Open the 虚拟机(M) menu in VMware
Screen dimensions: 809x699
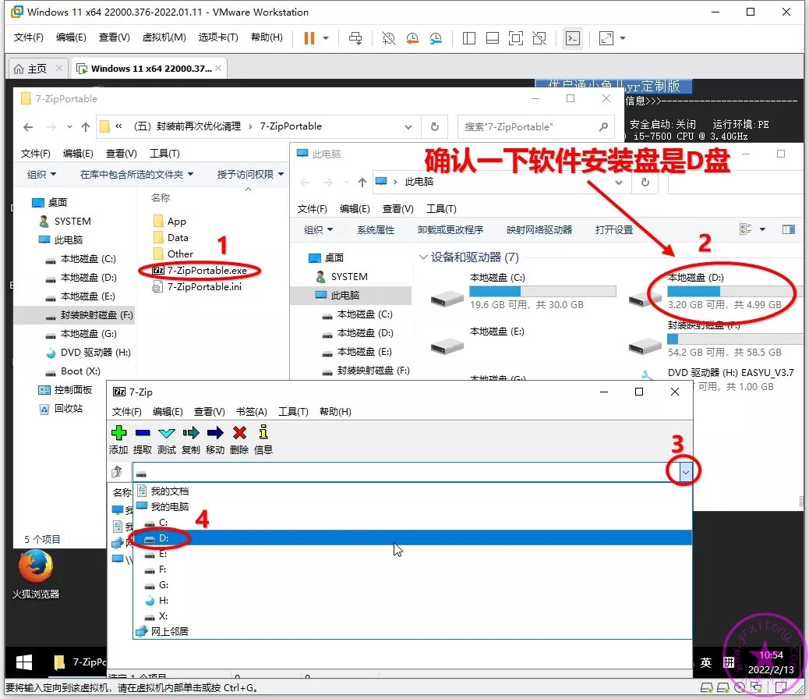(164, 37)
